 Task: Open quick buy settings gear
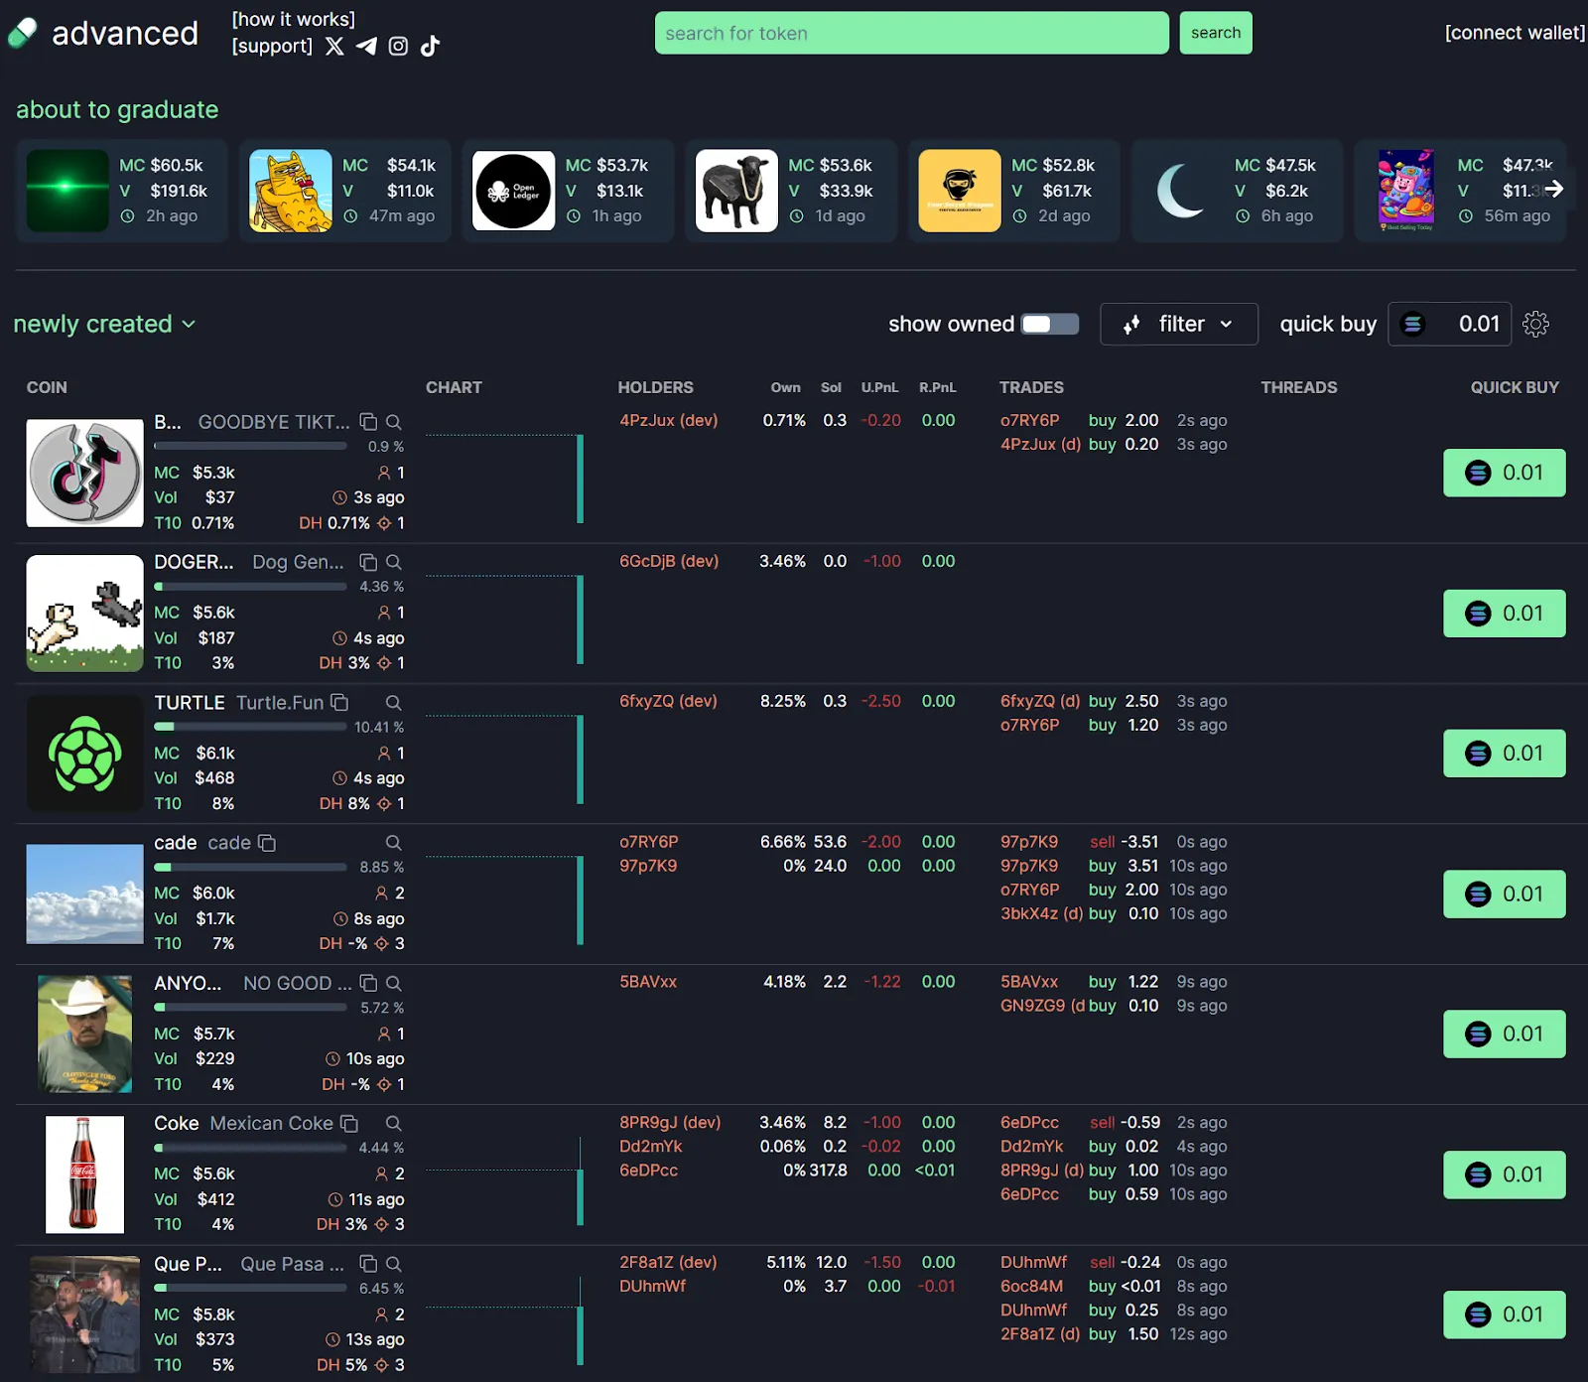click(1535, 325)
